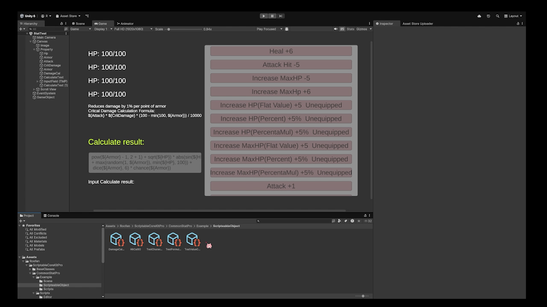Viewport: 547px width, 307px height.
Task: Toggle hidden packages visibility eye icon
Action: (x=368, y=221)
